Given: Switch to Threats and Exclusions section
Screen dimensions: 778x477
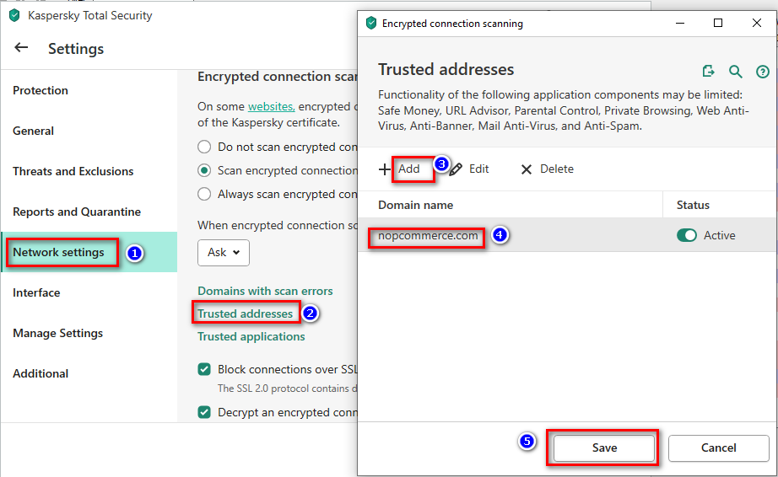Looking at the screenshot, I should [73, 171].
